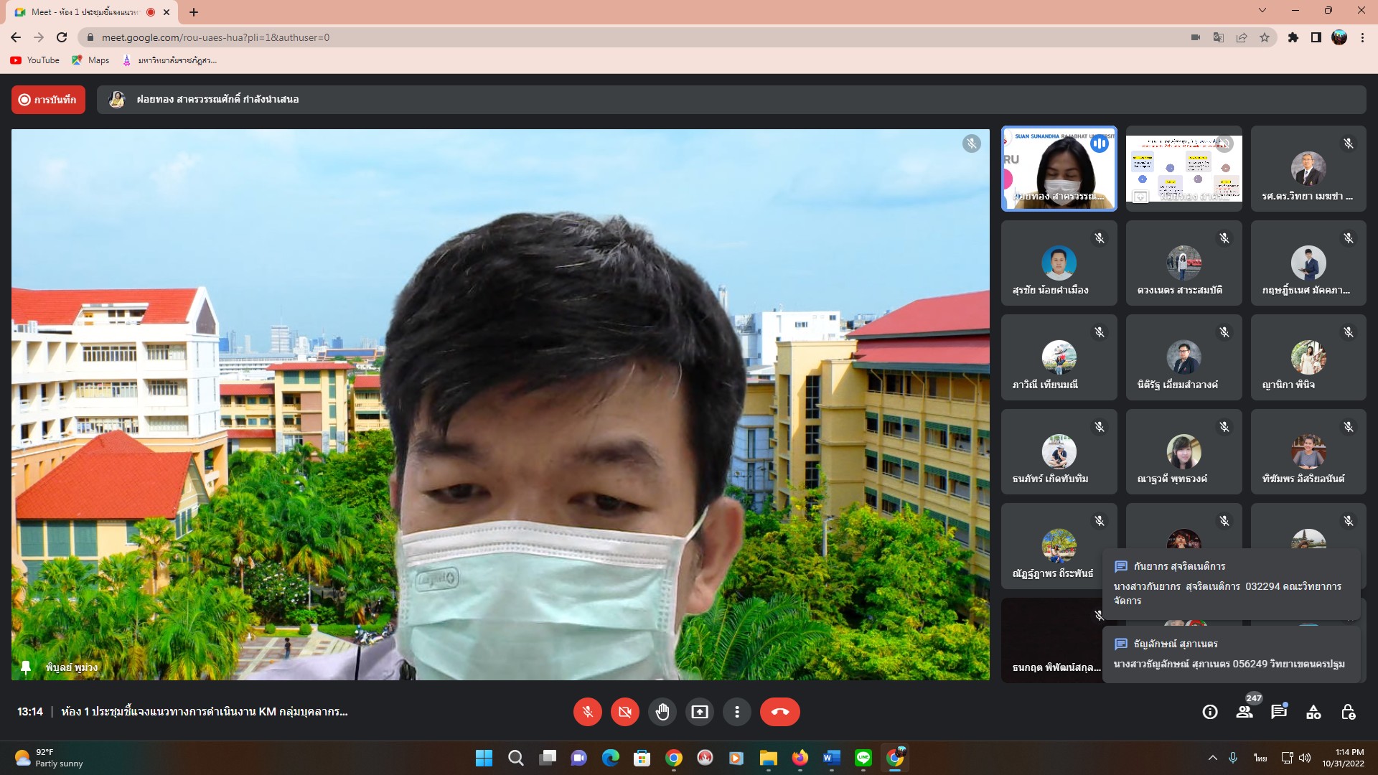The width and height of the screenshot is (1378, 775).
Task: Raise hand in the meeting
Action: (x=662, y=712)
